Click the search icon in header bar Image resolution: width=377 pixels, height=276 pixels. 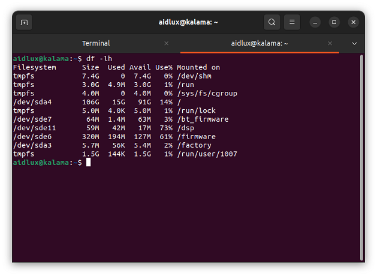(x=272, y=22)
